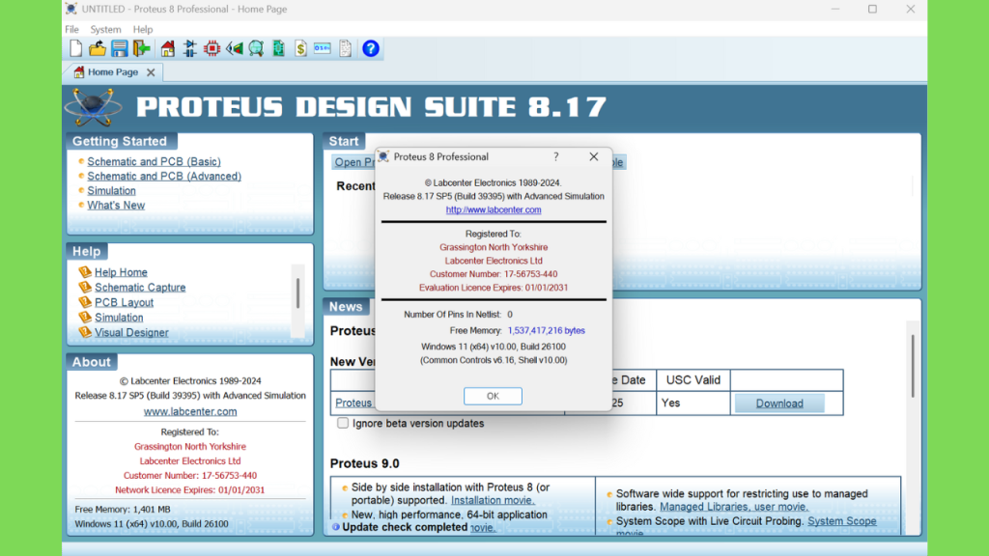
Task: Open the Help menu
Action: (x=143, y=30)
